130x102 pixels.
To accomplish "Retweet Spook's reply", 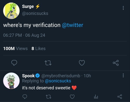I will point(48,97).
